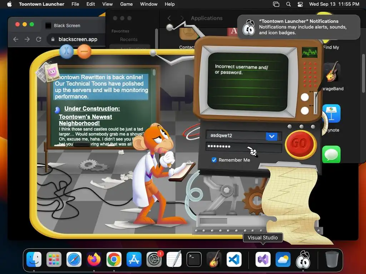366x274 pixels.
Task: Open the File menu
Action: coord(75,4)
